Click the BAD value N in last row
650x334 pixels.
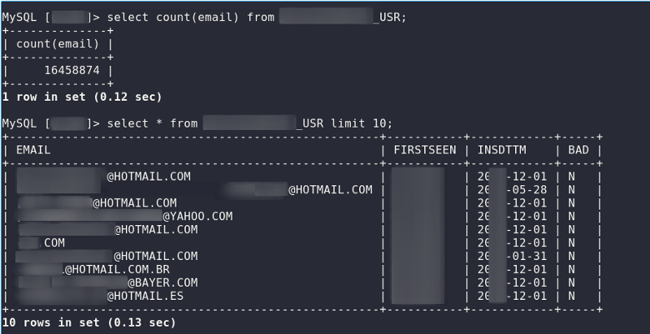click(572, 296)
